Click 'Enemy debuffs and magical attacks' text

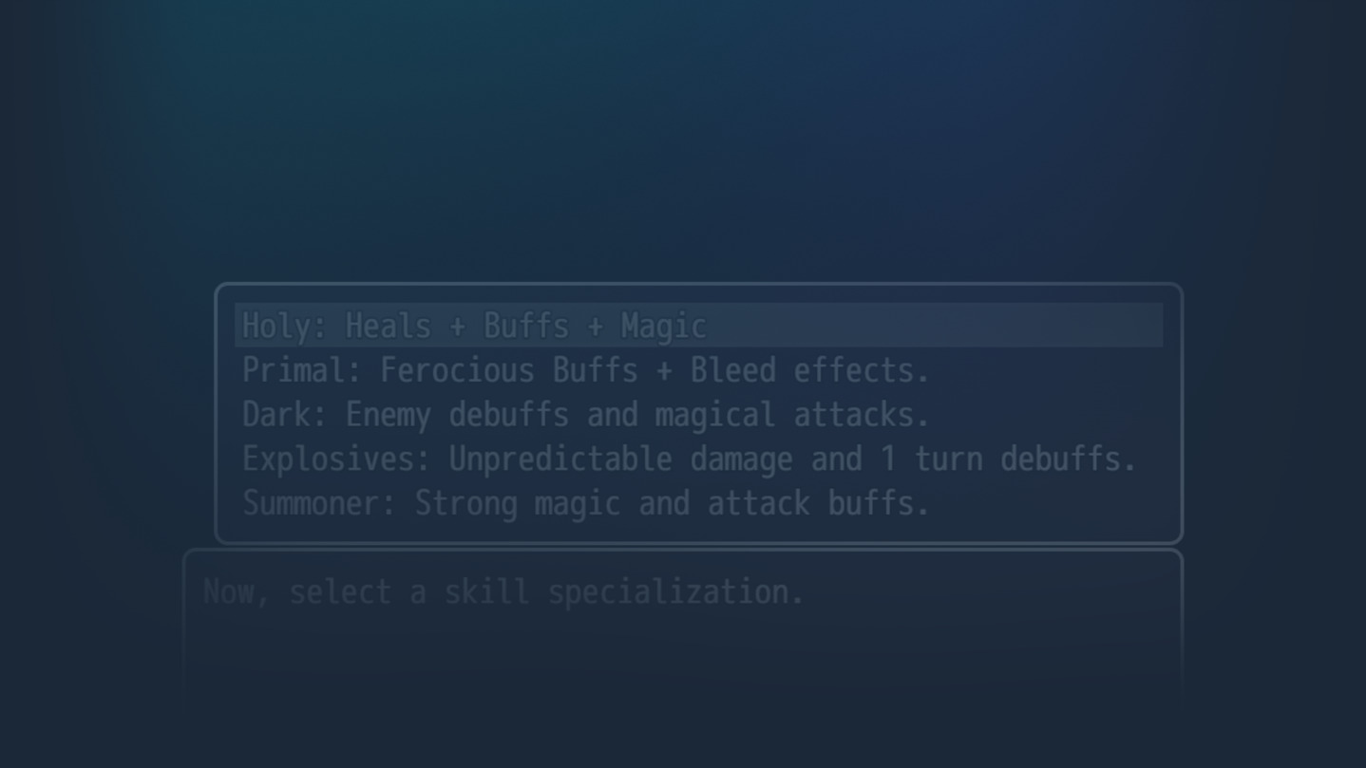[x=636, y=415]
